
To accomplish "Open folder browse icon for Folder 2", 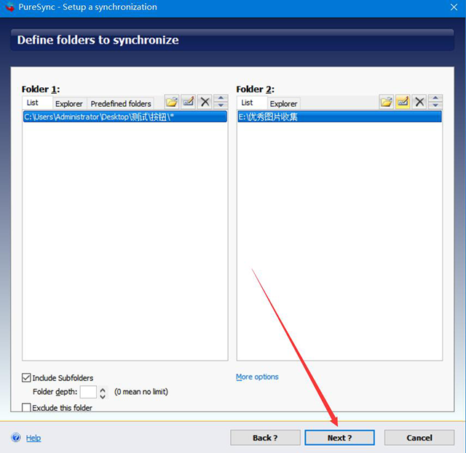I will click(386, 102).
